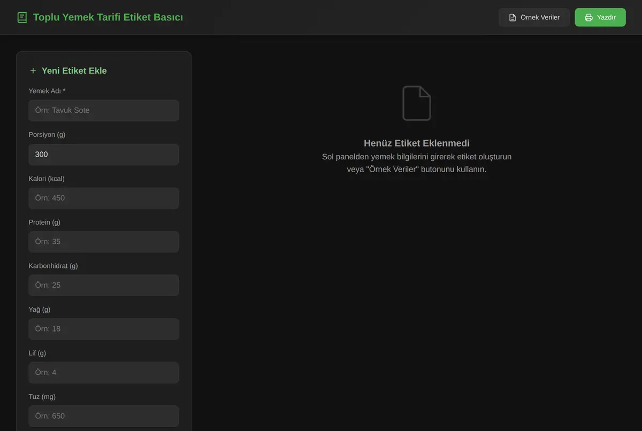This screenshot has width=642, height=431.
Task: Click the Yemek Adı * label
Action: click(x=47, y=91)
